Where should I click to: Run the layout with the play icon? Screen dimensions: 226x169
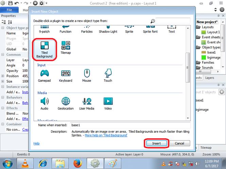point(35,3)
